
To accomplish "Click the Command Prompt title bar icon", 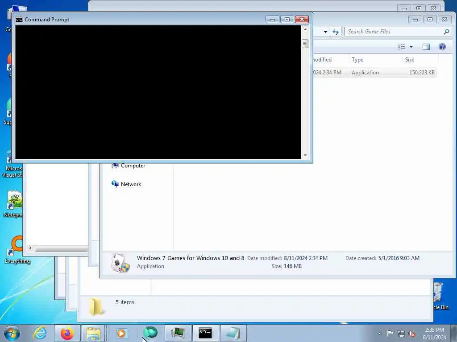I will (x=19, y=20).
